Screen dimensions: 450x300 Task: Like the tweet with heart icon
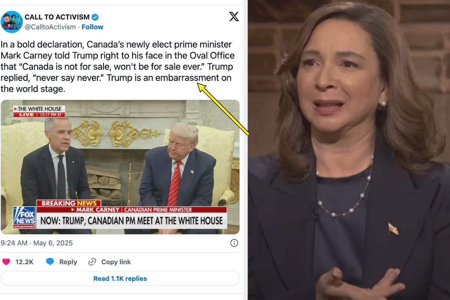6,262
